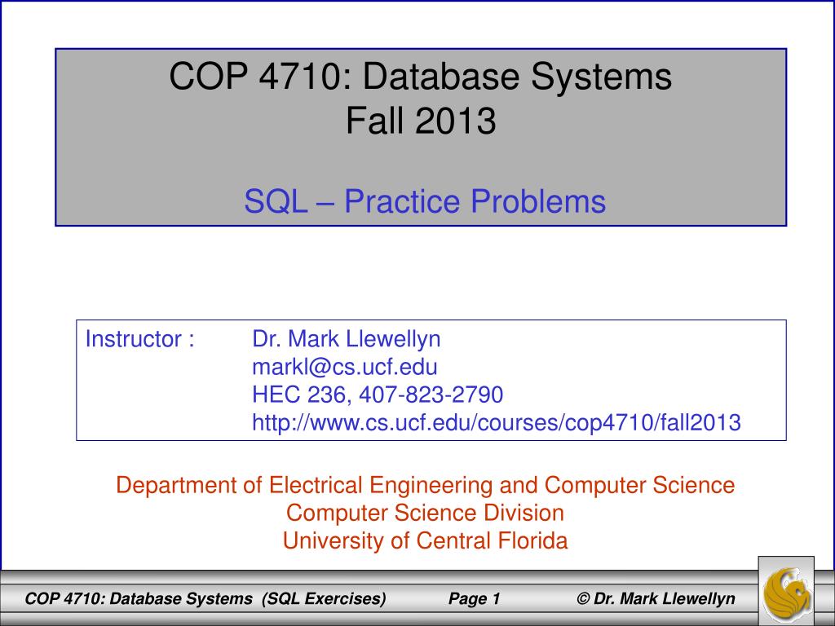The width and height of the screenshot is (835, 626).
Task: Click the SQL – Practice Problems subtitle
Action: [x=425, y=201]
